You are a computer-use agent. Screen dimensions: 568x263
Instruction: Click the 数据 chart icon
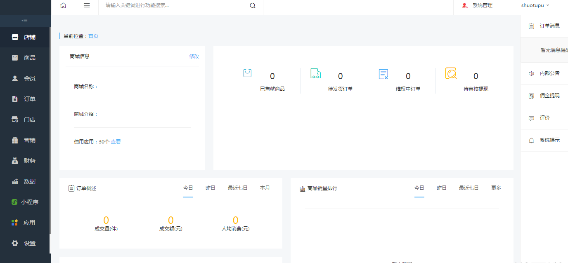coord(15,181)
